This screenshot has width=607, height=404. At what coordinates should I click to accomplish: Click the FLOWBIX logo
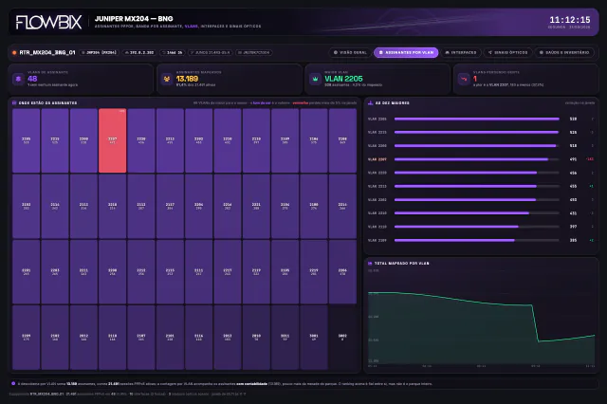click(48, 22)
